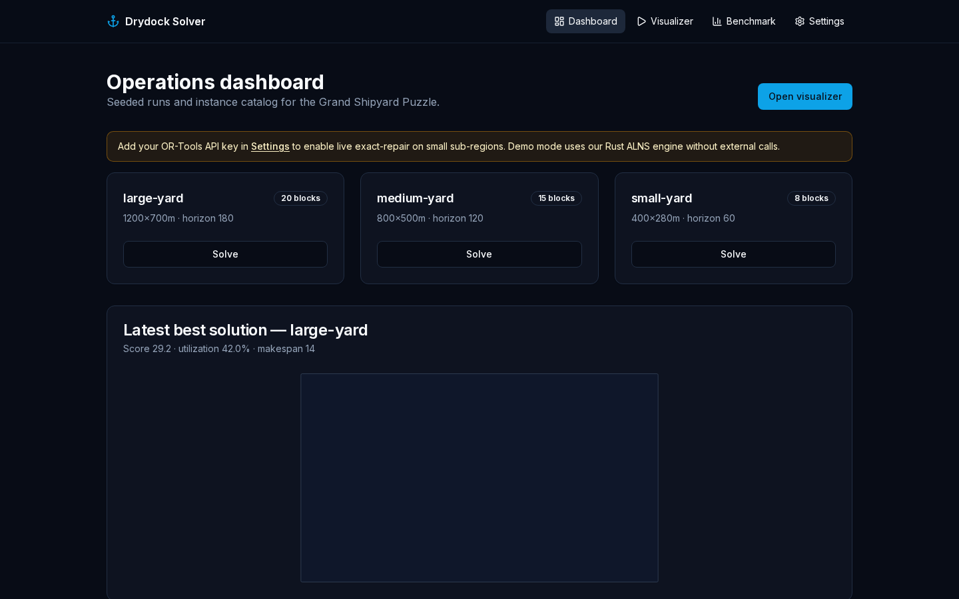Solve the large-yard instance

click(x=225, y=254)
